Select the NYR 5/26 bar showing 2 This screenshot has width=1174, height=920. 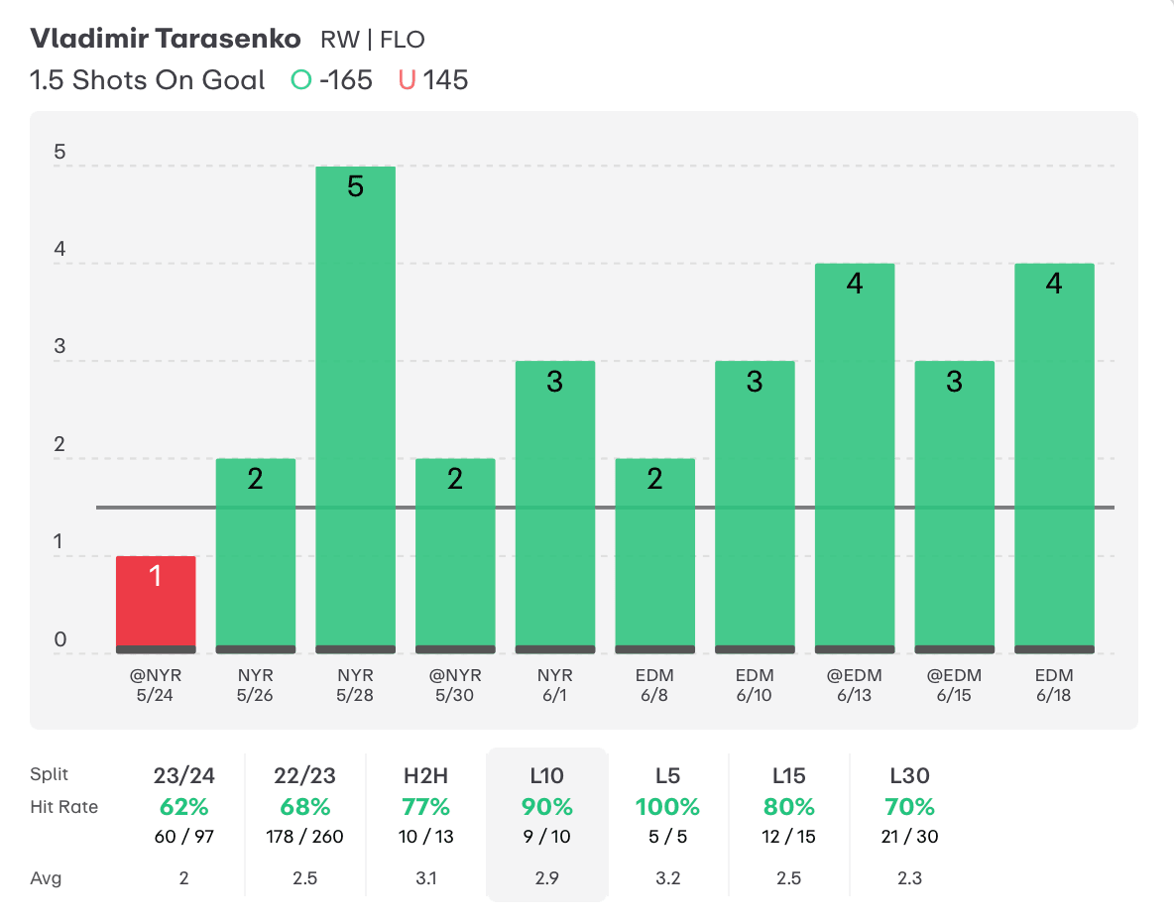256,555
